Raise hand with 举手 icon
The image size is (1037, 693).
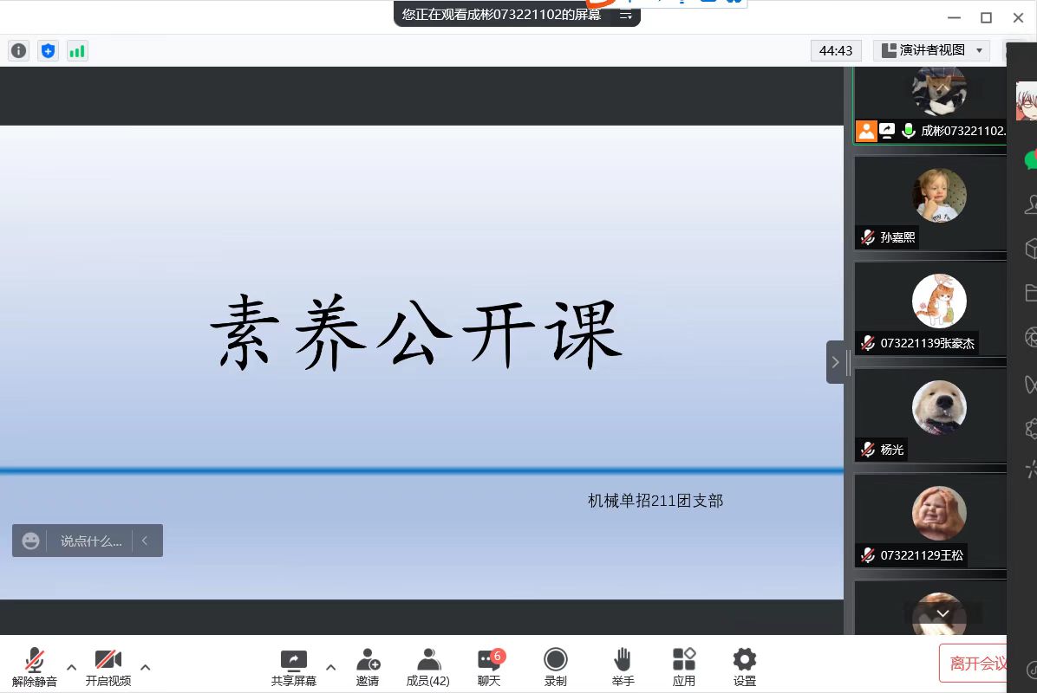point(623,667)
